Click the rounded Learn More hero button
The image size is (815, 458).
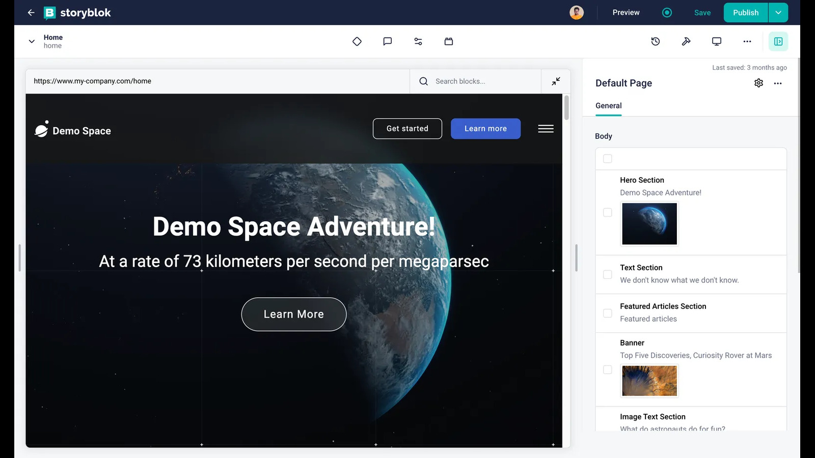[294, 314]
